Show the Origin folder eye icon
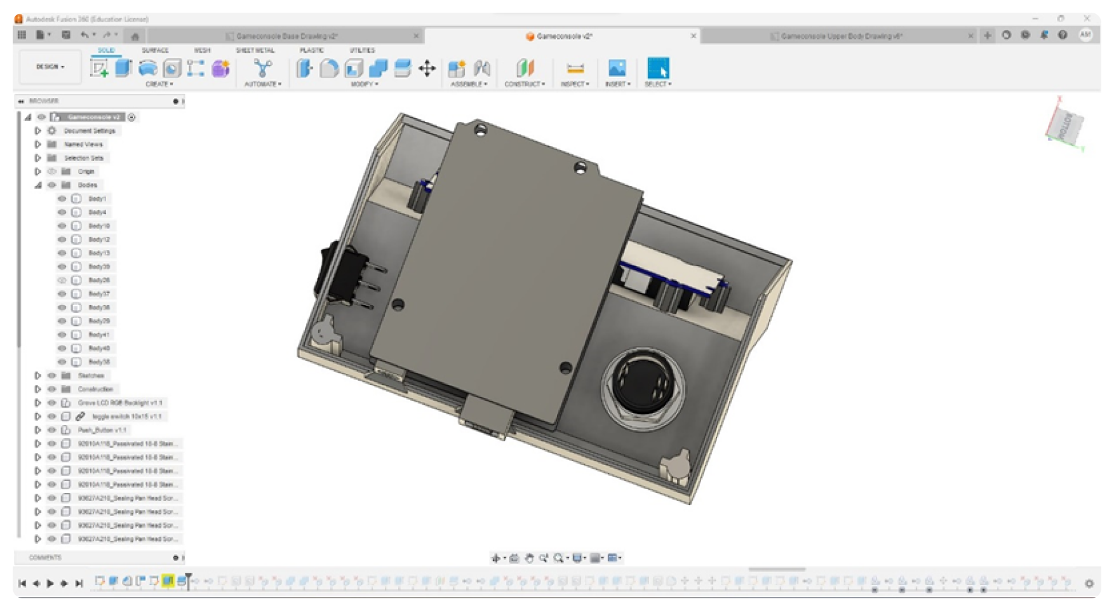This screenshot has width=1114, height=611. 52,171
